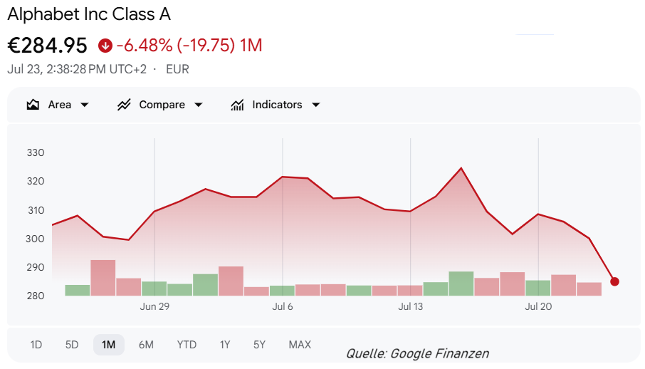Click the 320 price axis value
This screenshot has width=645, height=369.
pyautogui.click(x=36, y=181)
